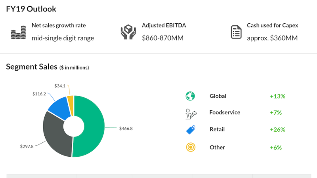Viewport: 317px width, 178px height.
Task: Click the Global segment legend label
Action: (x=218, y=96)
